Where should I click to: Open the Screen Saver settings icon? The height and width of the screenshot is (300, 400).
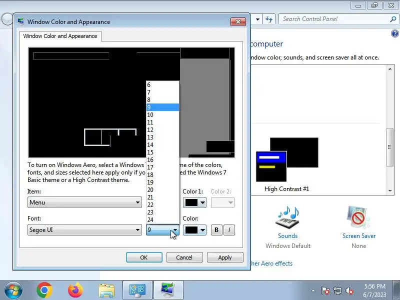point(358,217)
